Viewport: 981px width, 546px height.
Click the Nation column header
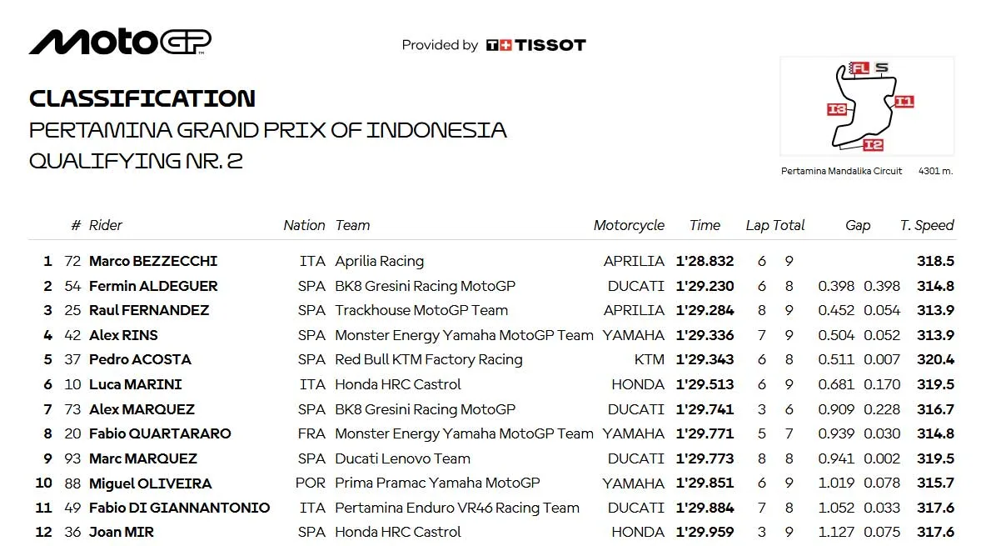point(304,225)
